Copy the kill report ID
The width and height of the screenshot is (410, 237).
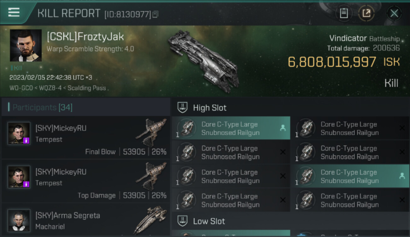click(155, 14)
